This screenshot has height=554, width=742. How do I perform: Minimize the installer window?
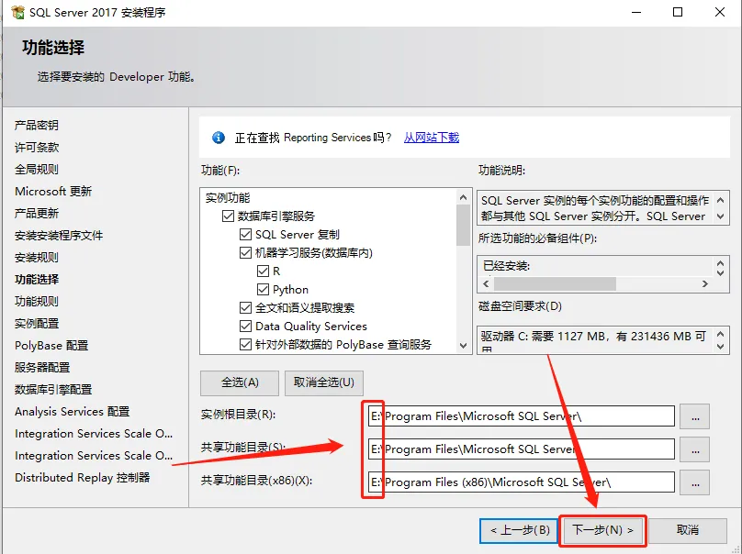click(636, 12)
